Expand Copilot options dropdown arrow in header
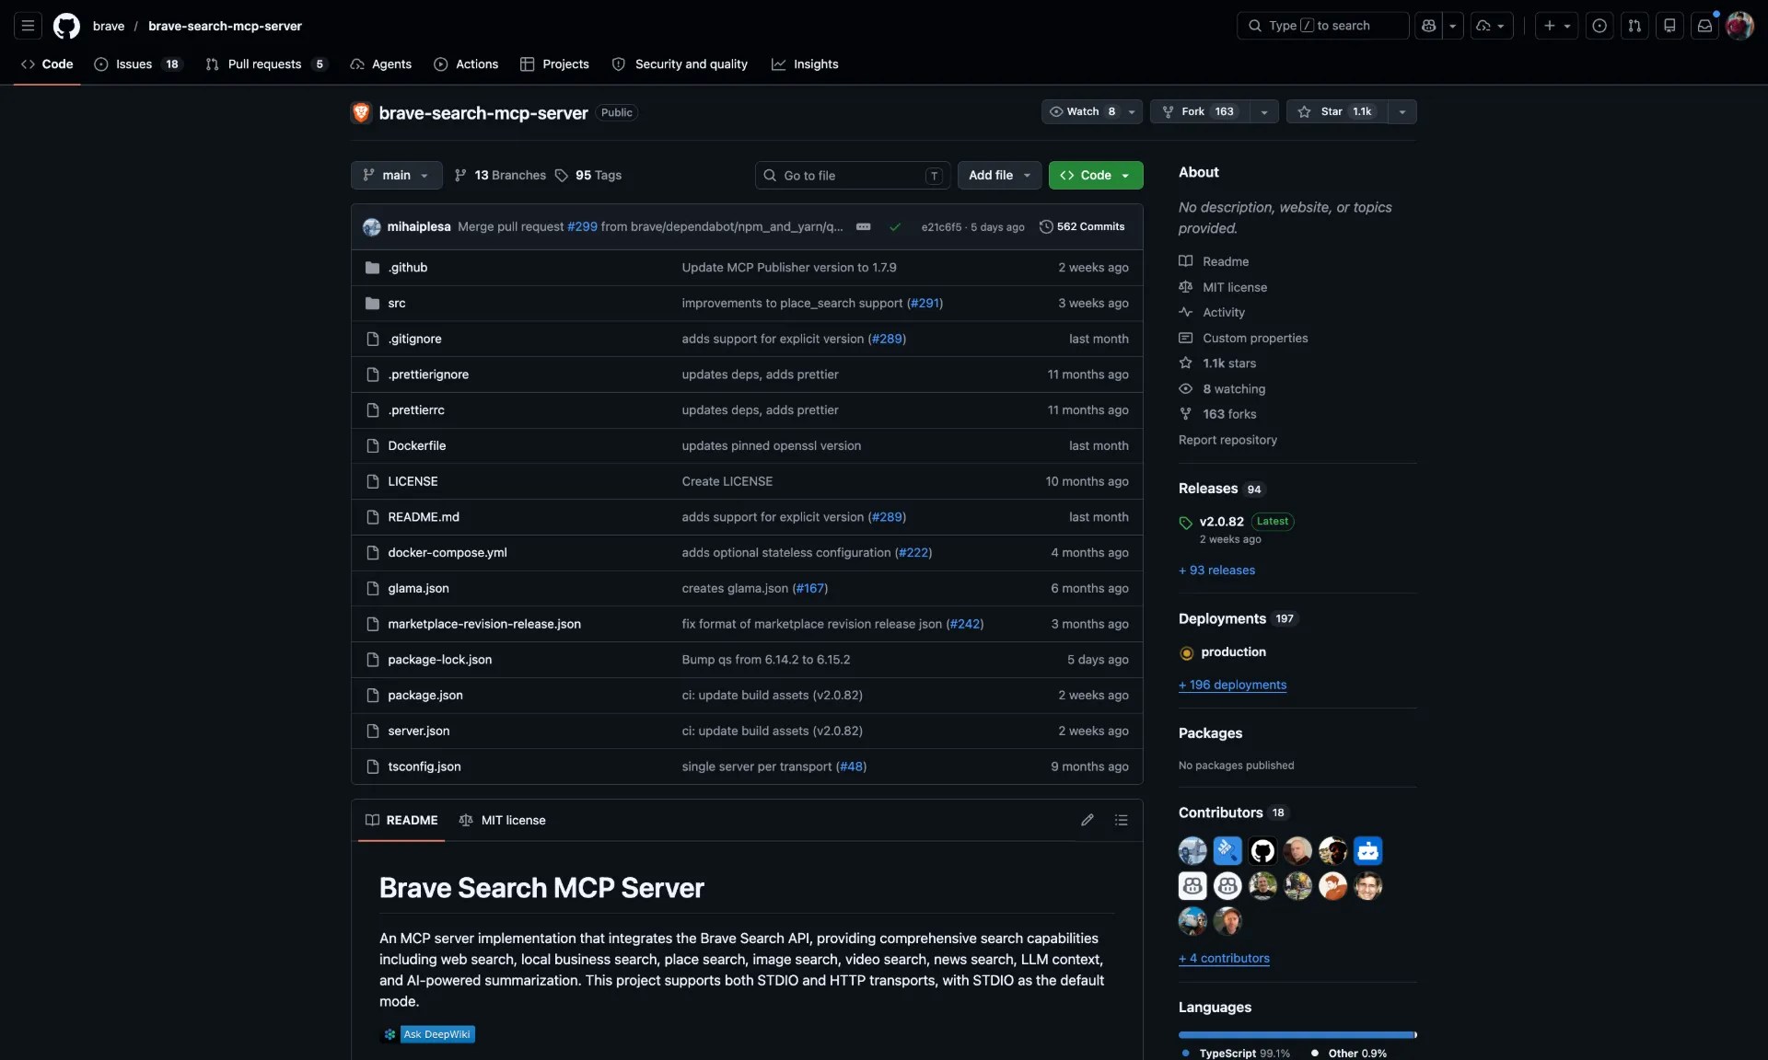1768x1060 pixels. click(x=1453, y=26)
